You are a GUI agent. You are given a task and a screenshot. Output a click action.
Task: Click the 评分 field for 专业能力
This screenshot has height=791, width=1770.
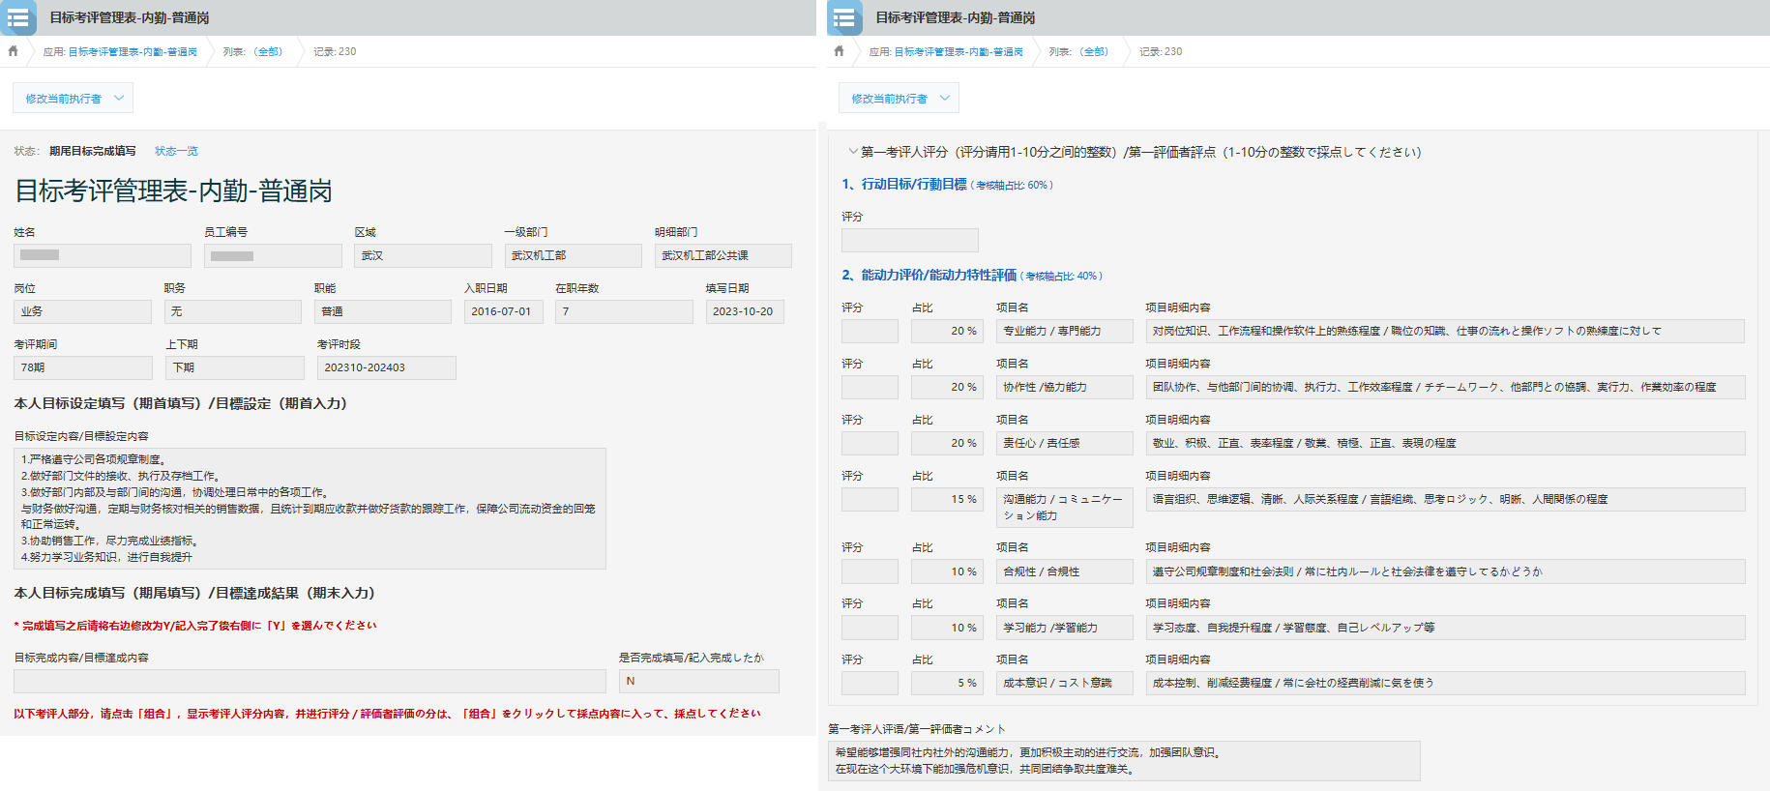pos(870,332)
